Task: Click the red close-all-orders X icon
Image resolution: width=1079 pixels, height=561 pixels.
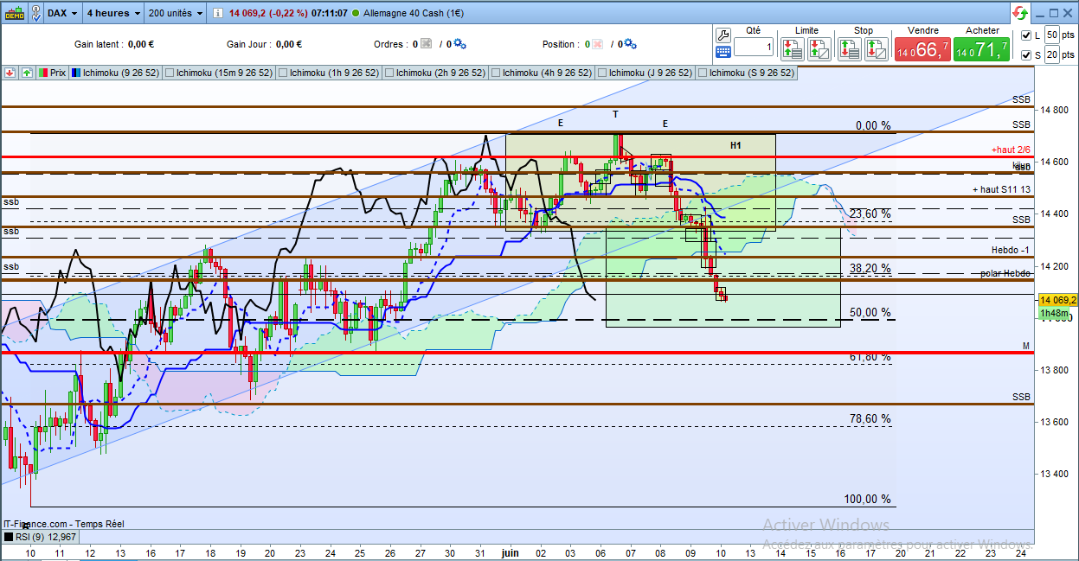Action: [x=426, y=44]
